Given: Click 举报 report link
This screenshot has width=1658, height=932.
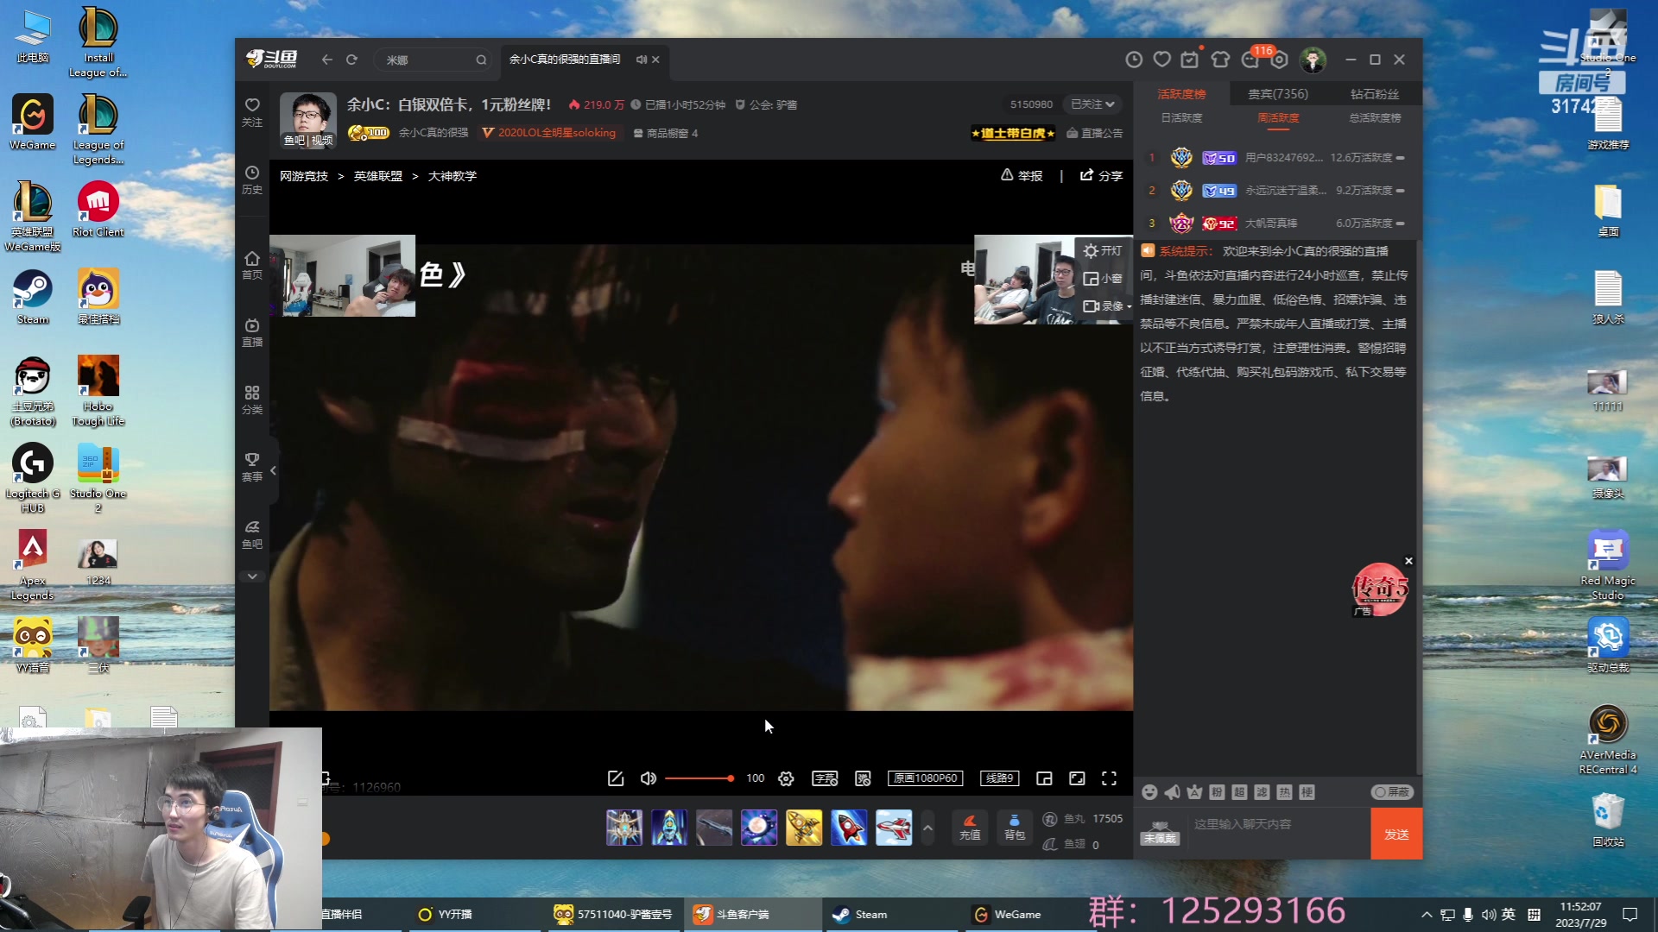Looking at the screenshot, I should coord(1022,176).
